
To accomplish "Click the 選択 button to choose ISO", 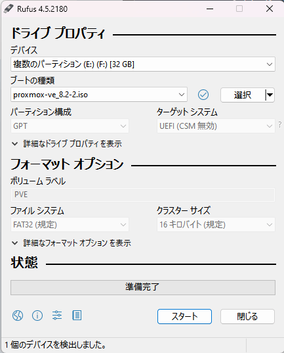I will (243, 95).
